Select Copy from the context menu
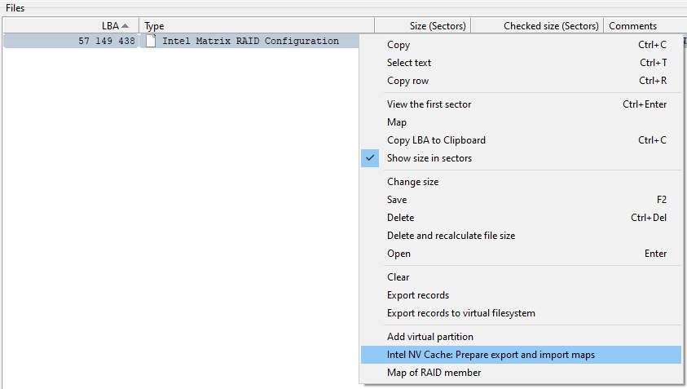The height and width of the screenshot is (389, 687). click(399, 45)
